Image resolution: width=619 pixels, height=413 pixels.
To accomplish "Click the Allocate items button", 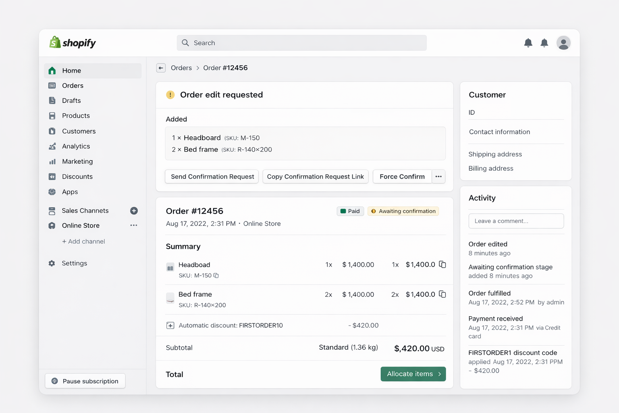I will 413,374.
